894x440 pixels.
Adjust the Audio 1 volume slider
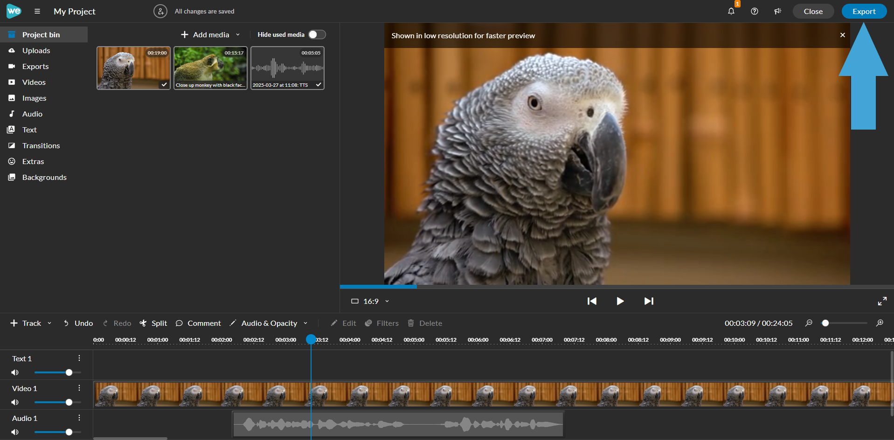(x=58, y=432)
